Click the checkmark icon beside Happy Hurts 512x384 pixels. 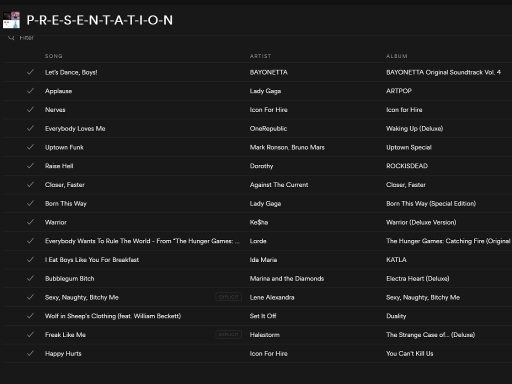[30, 353]
